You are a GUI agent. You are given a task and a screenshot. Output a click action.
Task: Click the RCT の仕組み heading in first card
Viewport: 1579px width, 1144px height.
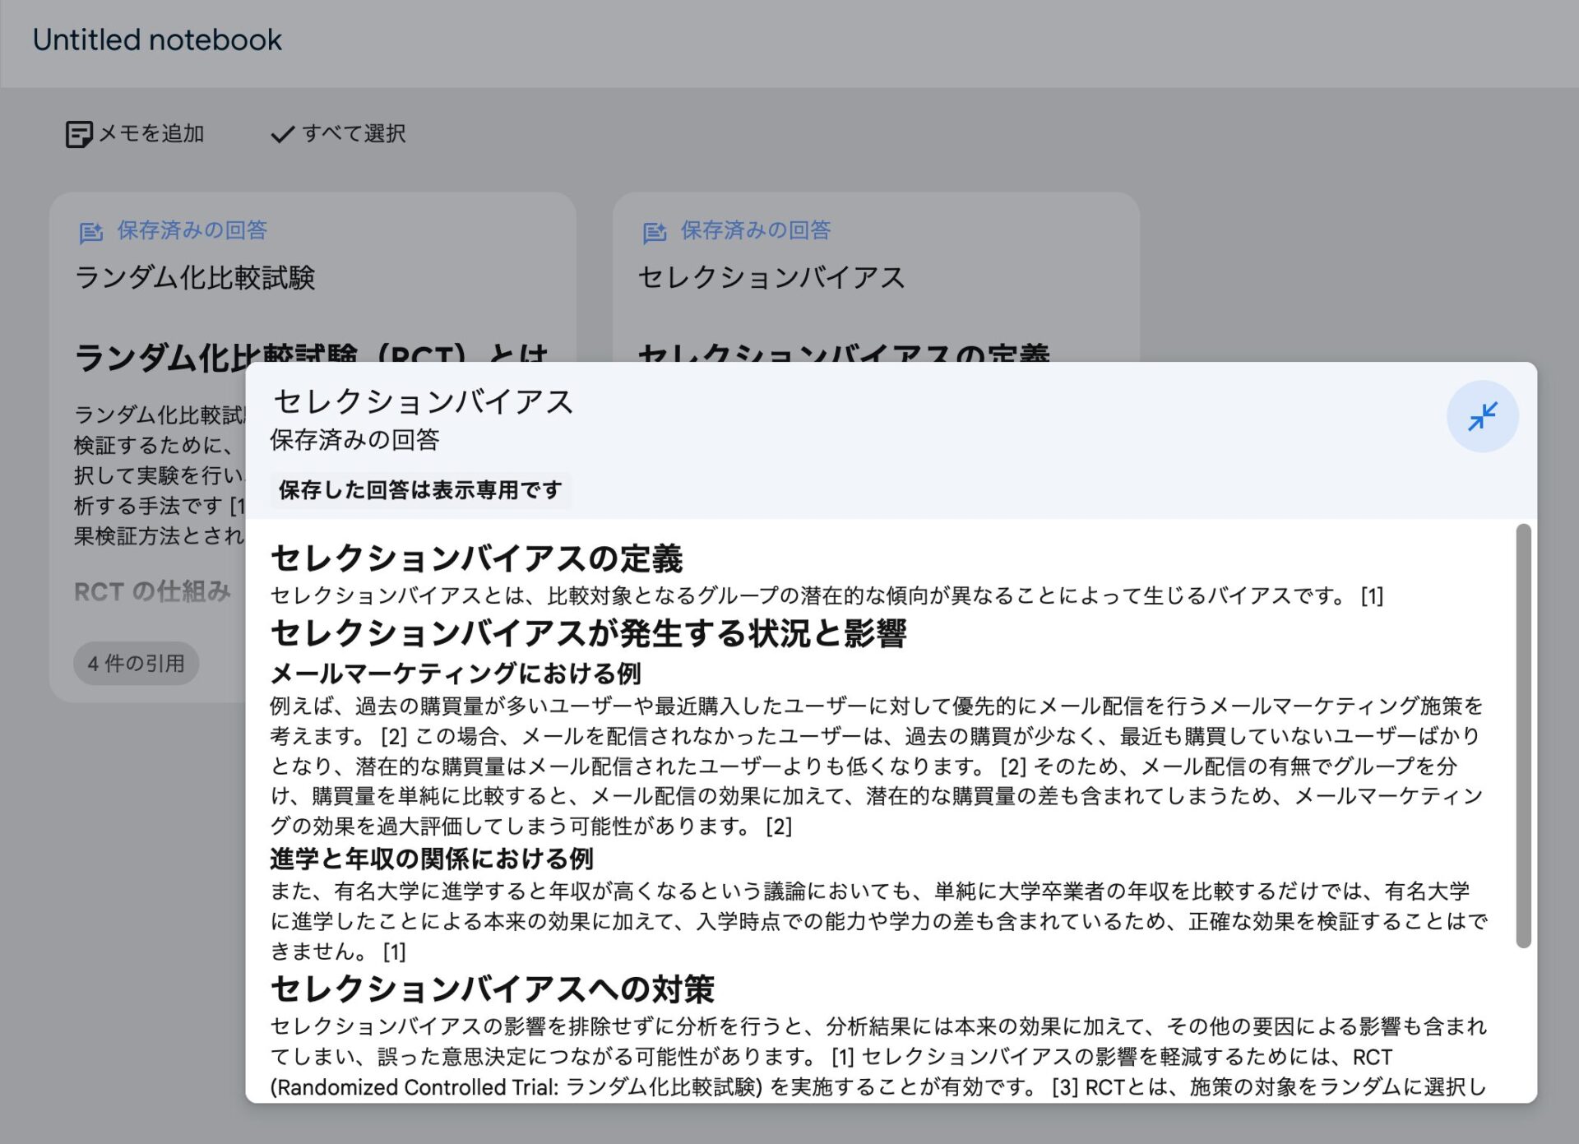[x=152, y=591]
